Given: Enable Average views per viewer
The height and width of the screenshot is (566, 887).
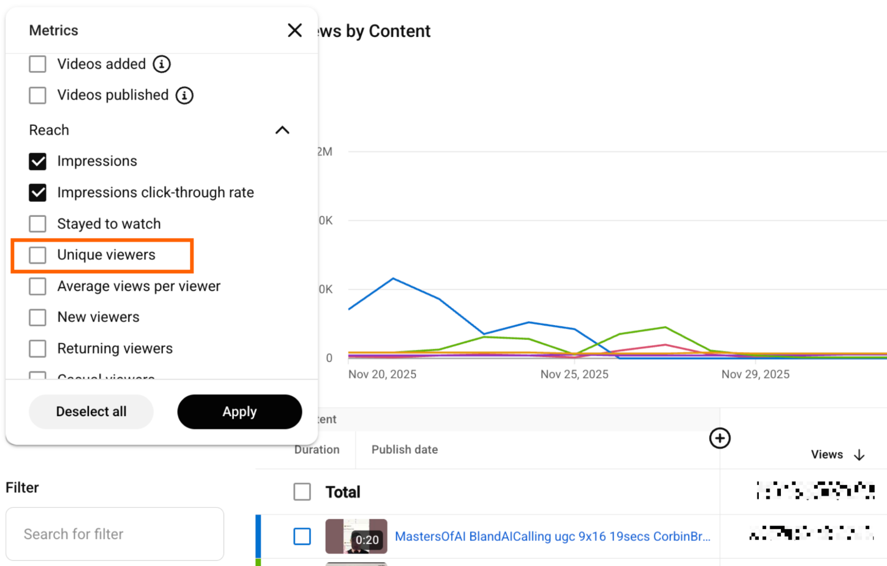Looking at the screenshot, I should click(37, 286).
